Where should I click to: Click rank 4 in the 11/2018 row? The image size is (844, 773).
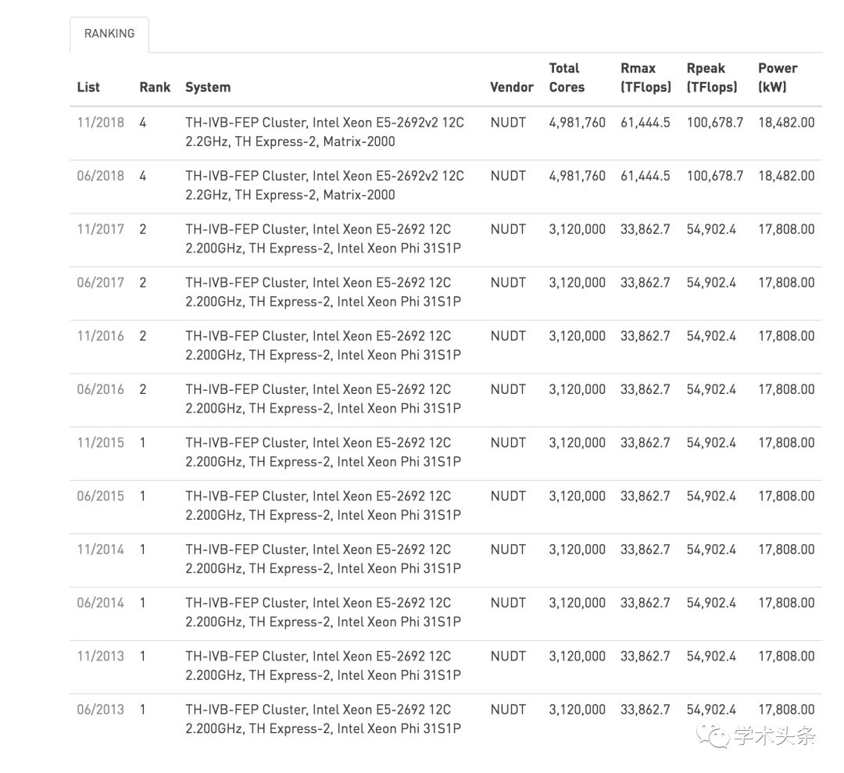143,123
